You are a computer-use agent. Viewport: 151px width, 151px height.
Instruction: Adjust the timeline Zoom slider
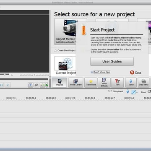[x=149, y=91]
